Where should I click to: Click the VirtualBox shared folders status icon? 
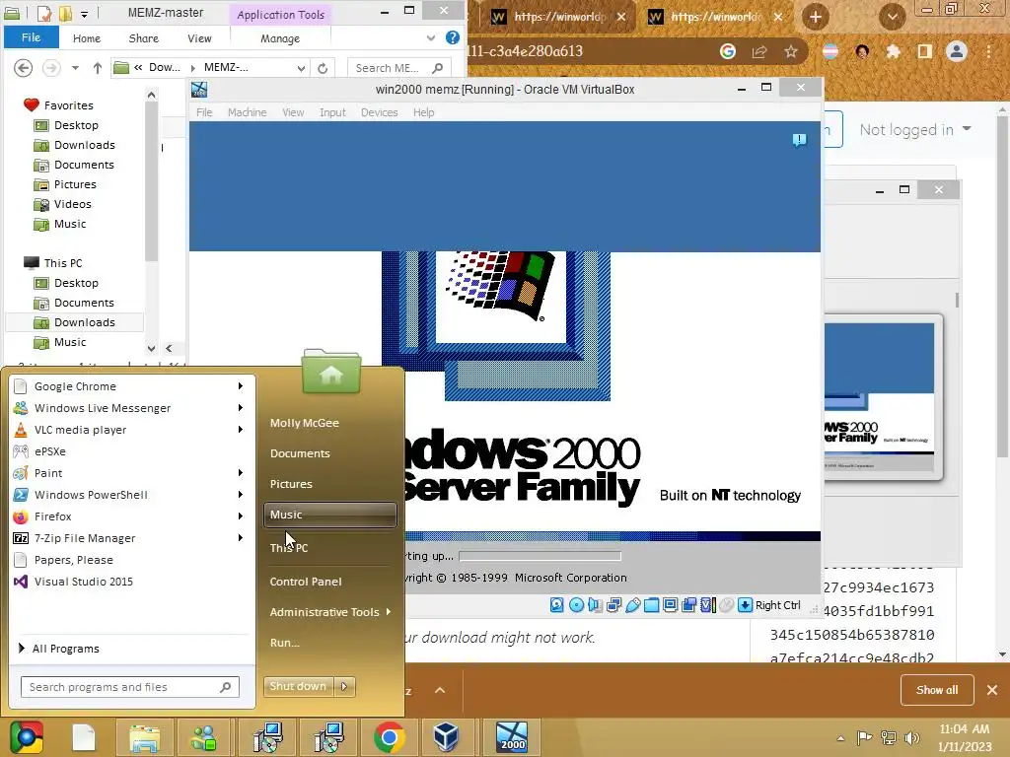coord(651,605)
